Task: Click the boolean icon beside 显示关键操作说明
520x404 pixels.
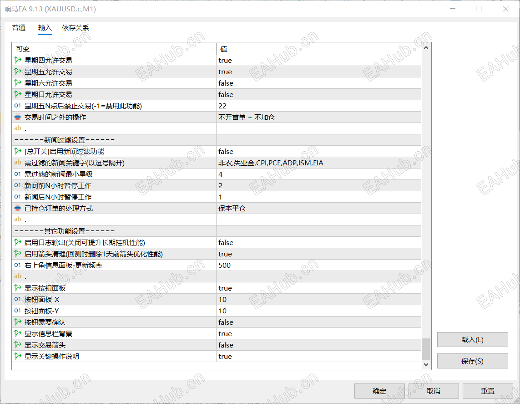Action: [x=18, y=356]
